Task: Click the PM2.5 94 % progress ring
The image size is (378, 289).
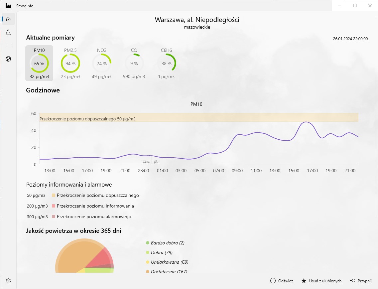Action: tap(70, 63)
